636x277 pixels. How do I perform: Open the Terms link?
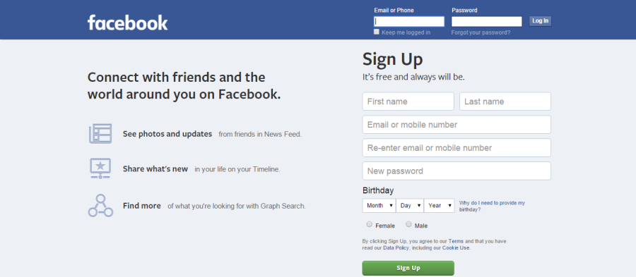tap(456, 242)
